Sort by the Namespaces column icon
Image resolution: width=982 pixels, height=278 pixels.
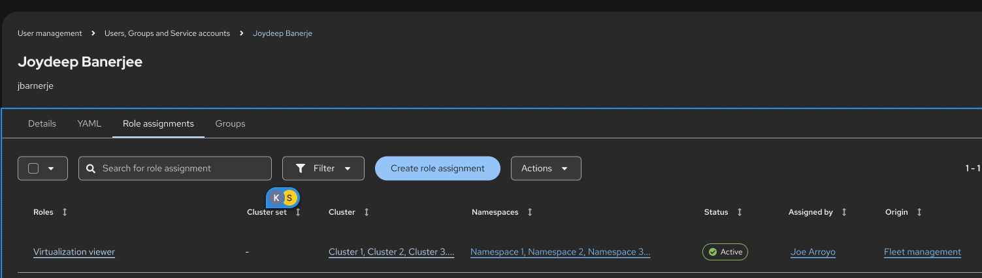(x=530, y=212)
